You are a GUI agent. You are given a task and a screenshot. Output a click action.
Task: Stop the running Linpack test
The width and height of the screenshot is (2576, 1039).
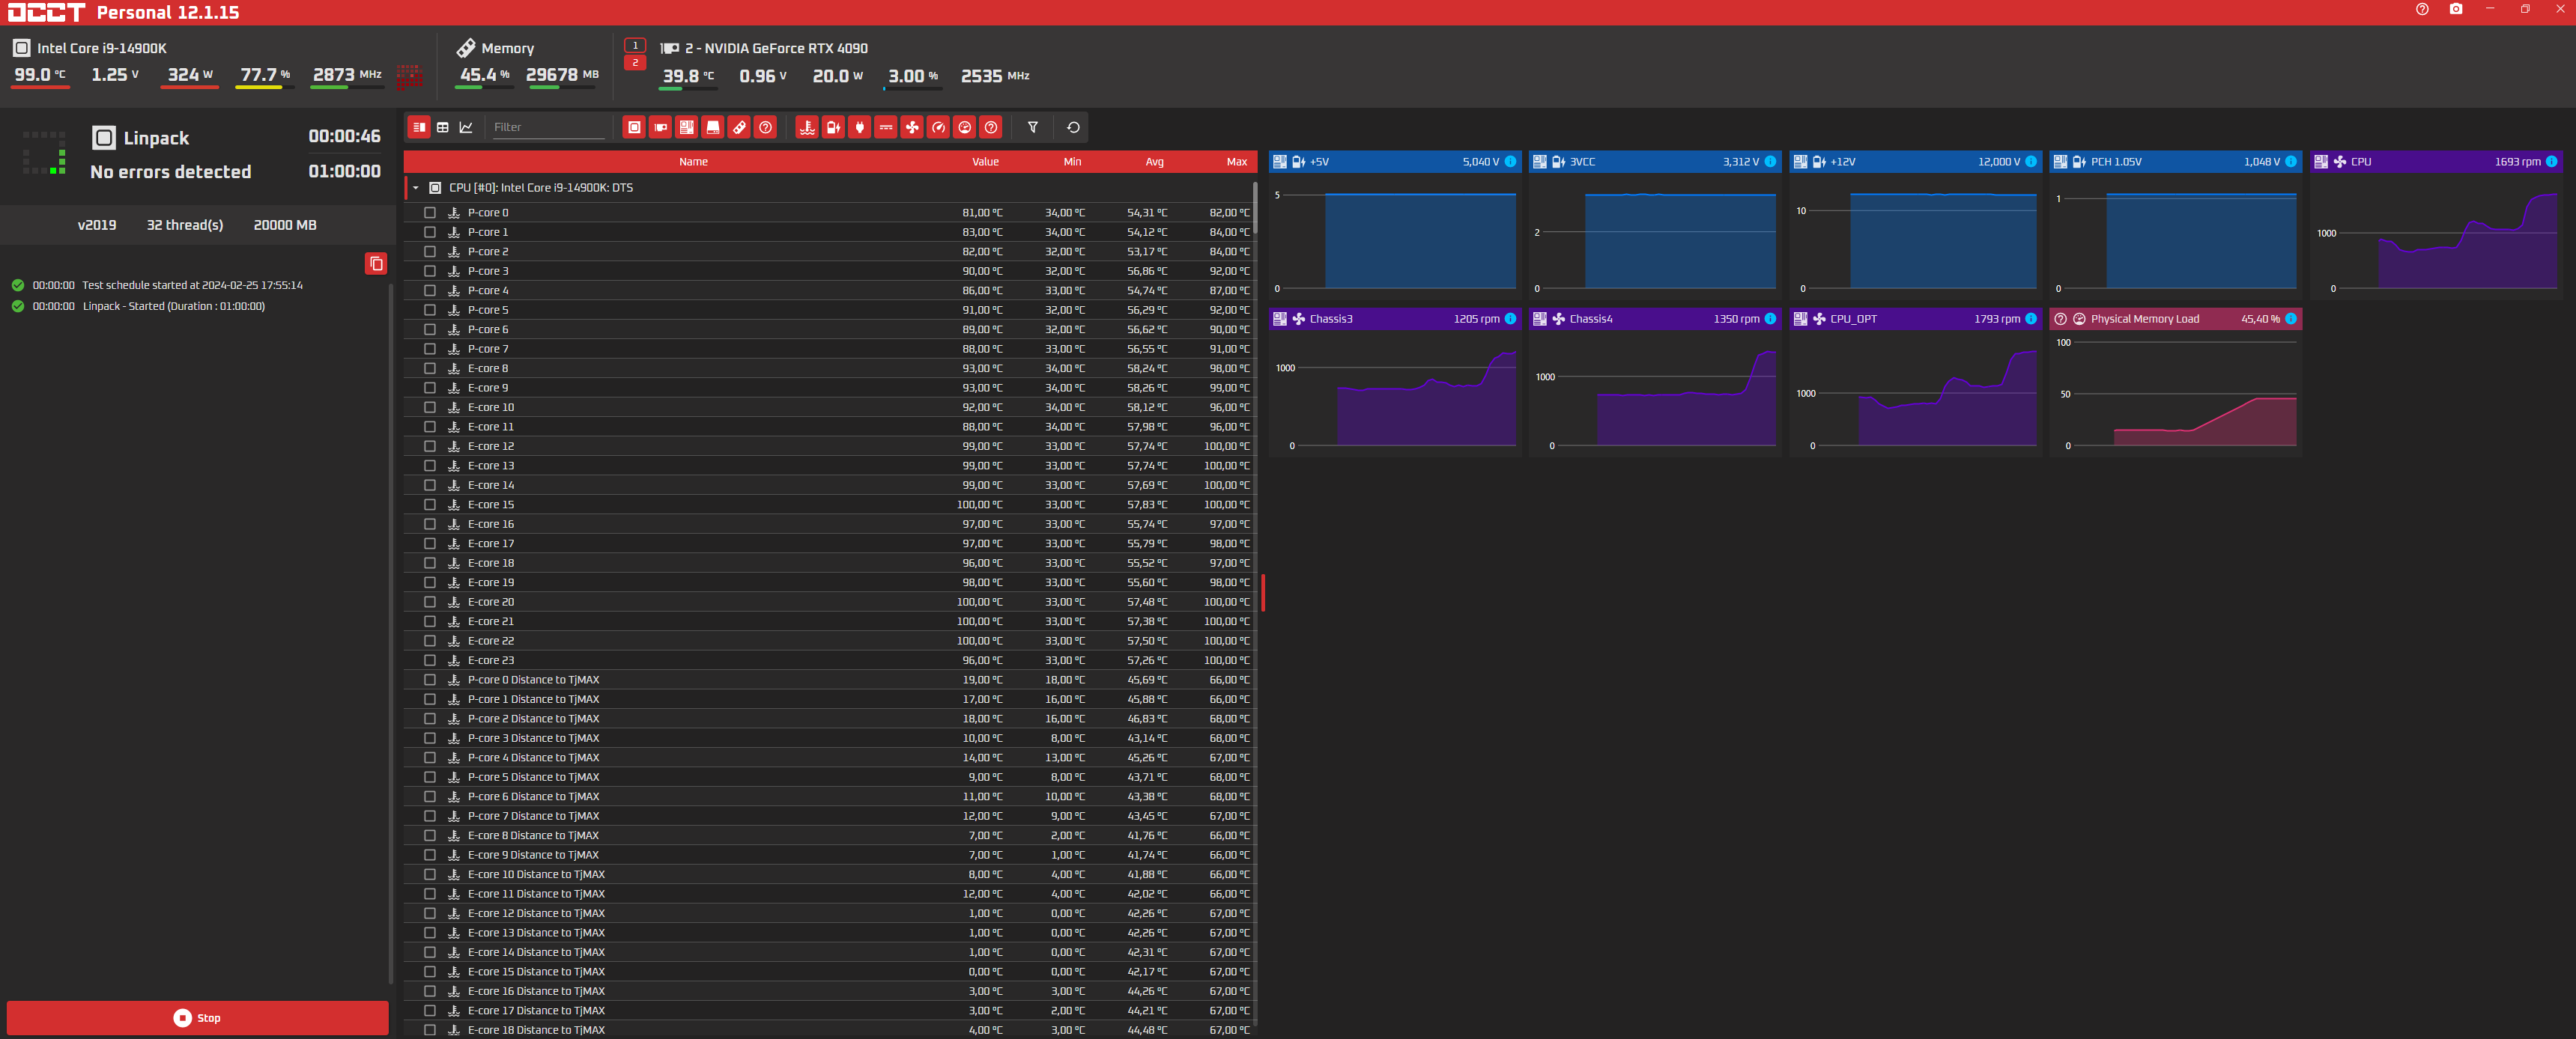[x=197, y=1017]
